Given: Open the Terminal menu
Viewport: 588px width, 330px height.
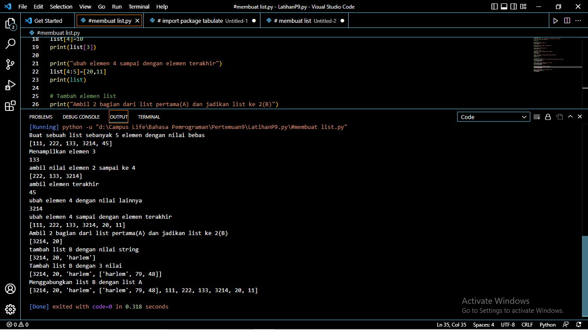Looking at the screenshot, I should pyautogui.click(x=139, y=7).
